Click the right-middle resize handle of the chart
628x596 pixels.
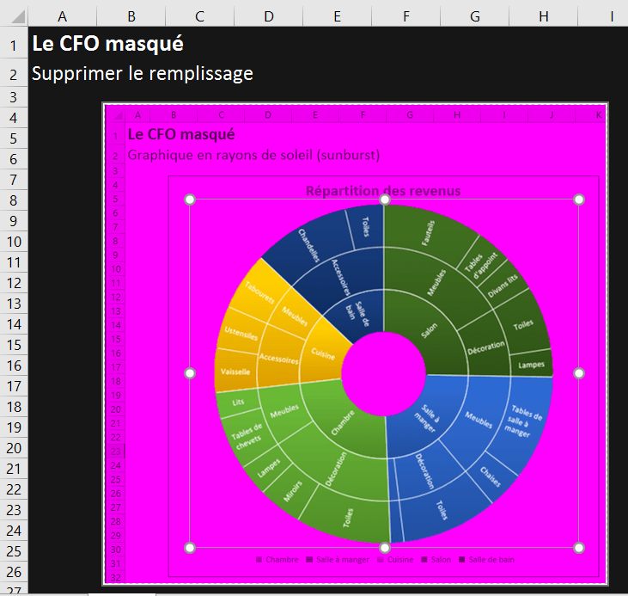(579, 373)
